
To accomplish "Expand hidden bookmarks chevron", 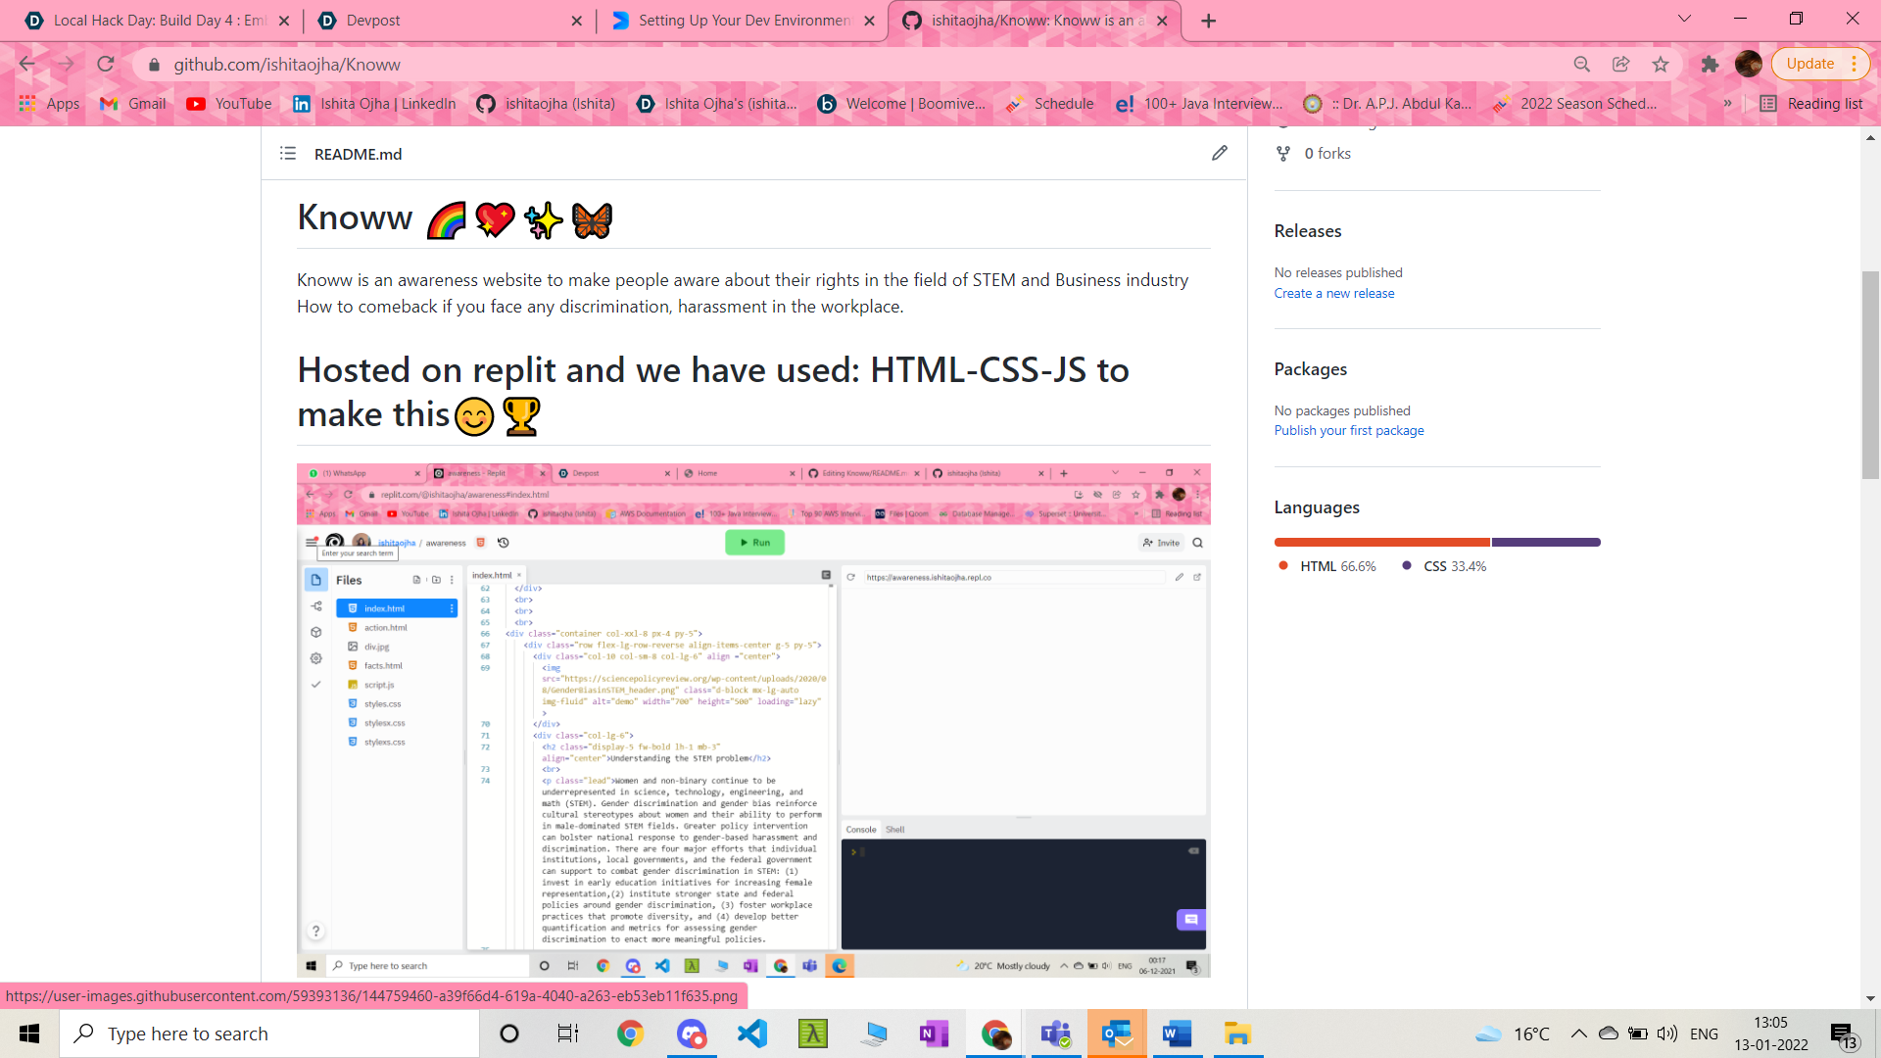I will pos(1727,104).
